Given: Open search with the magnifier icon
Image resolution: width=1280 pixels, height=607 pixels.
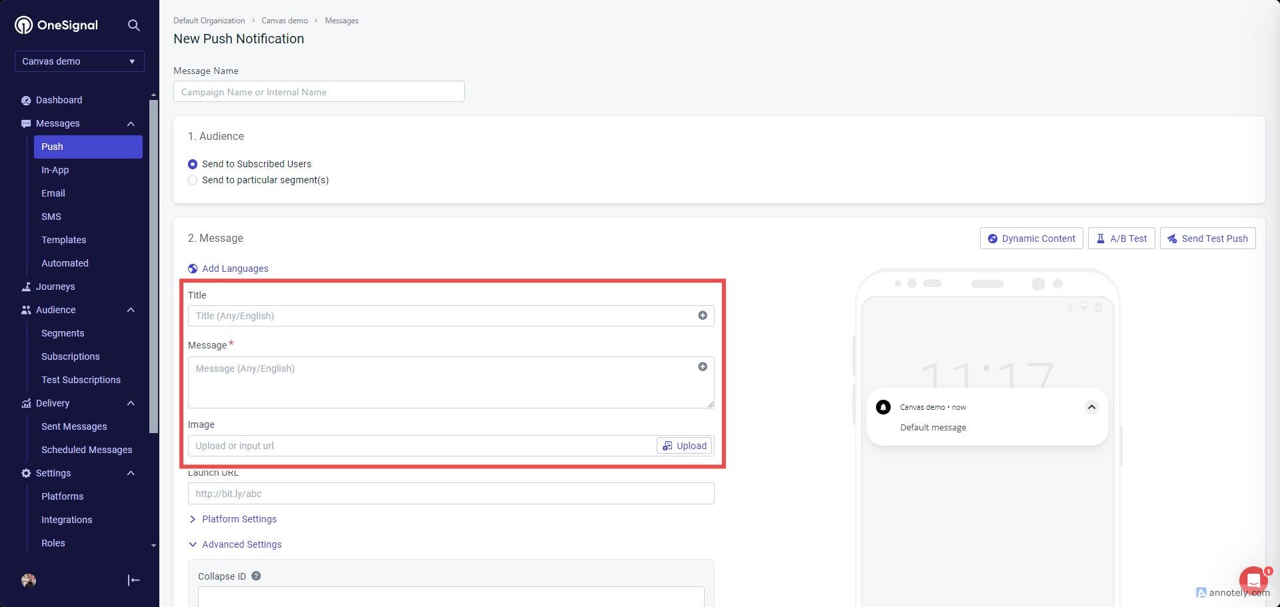Looking at the screenshot, I should pos(133,25).
